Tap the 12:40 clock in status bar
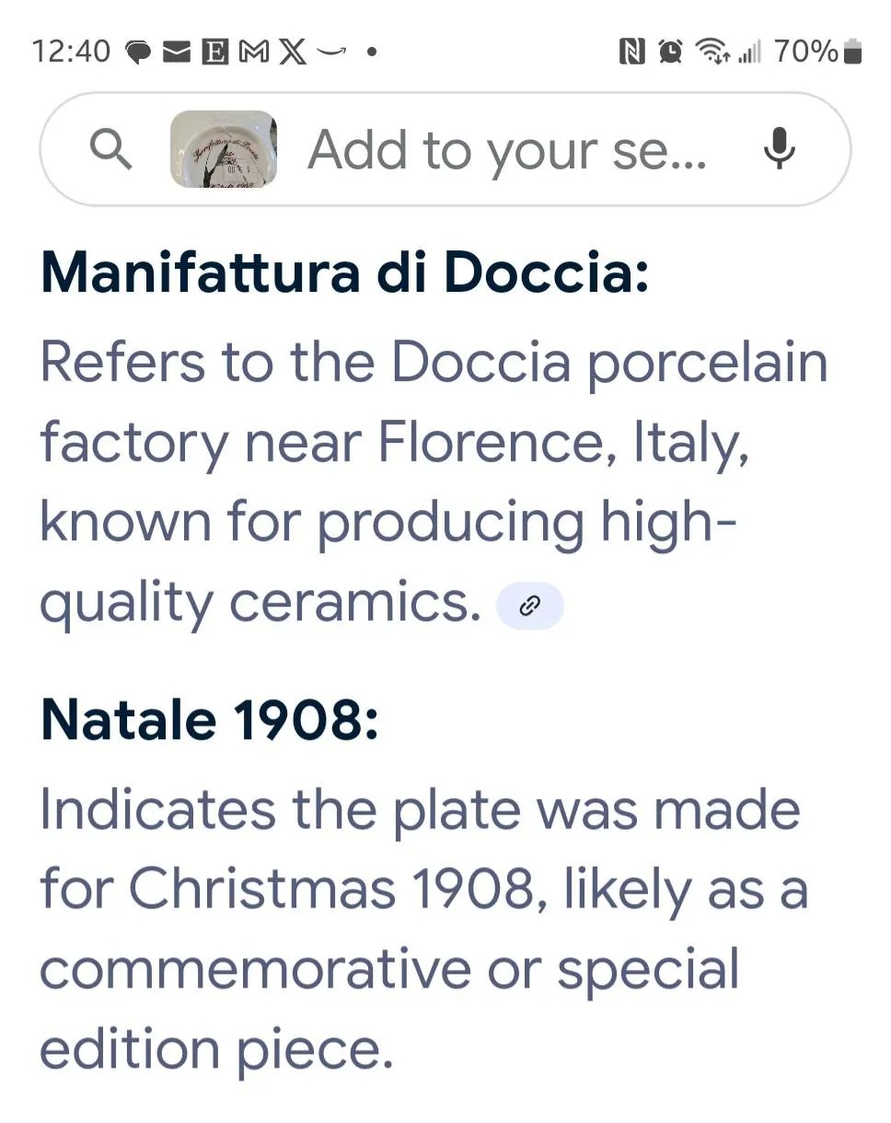 pos(71,52)
